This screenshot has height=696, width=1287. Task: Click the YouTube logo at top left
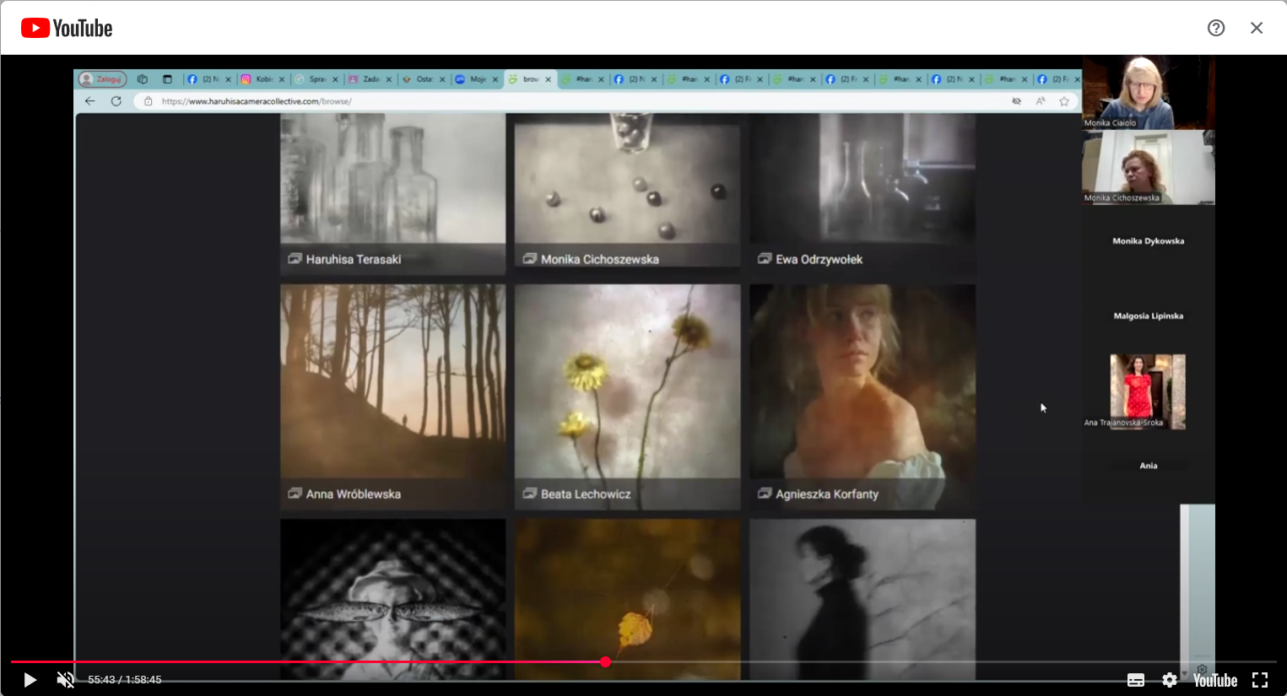point(67,29)
